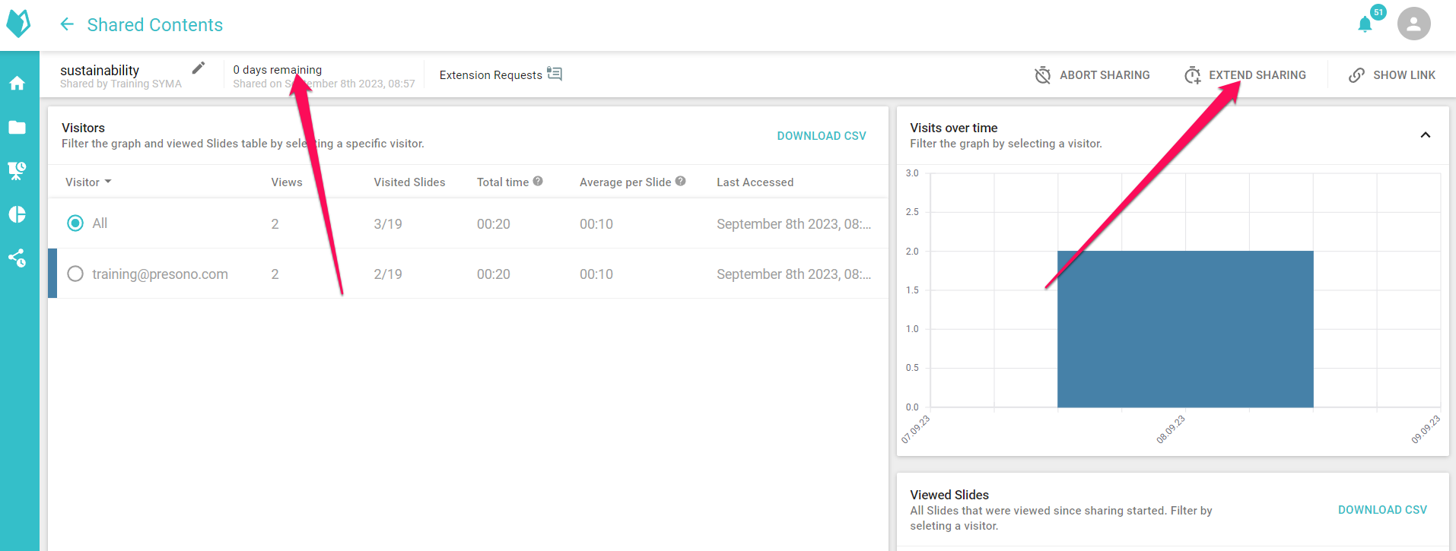Click the training@presono.com visitor row email

[160, 274]
